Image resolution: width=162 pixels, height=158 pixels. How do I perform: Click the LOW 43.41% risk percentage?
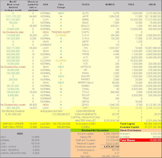(36, 143)
